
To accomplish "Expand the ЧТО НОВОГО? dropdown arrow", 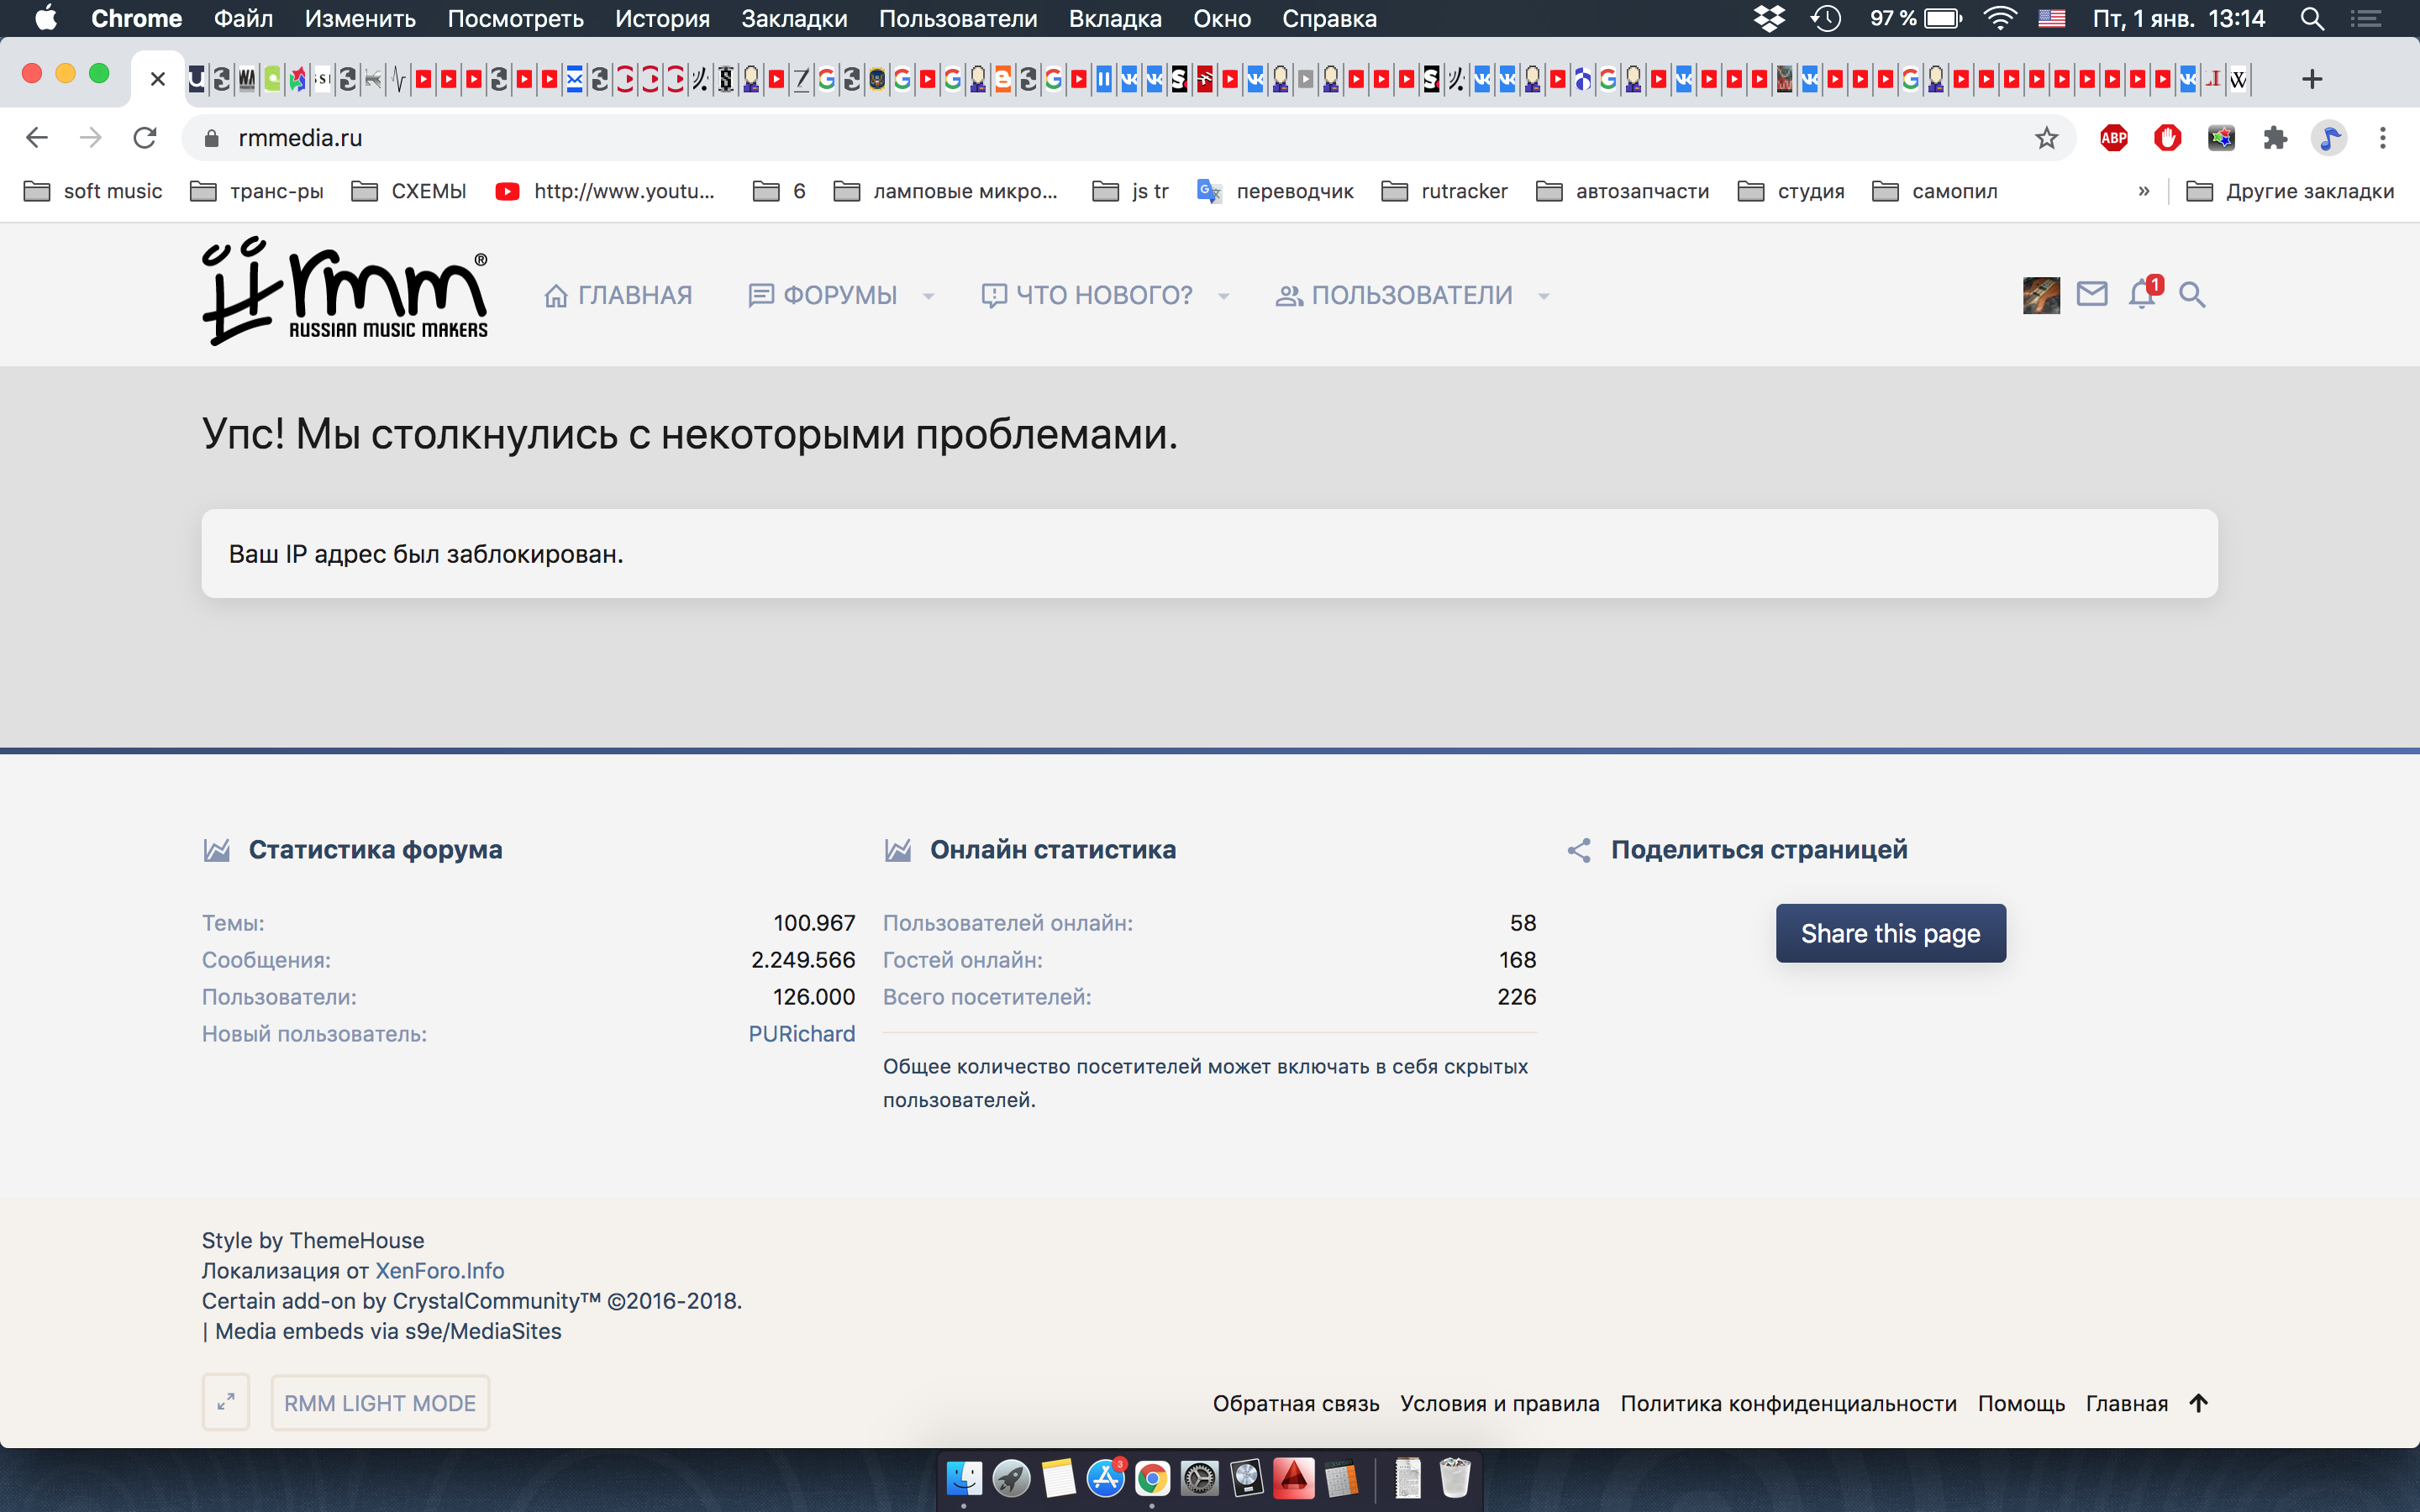I will tap(1224, 296).
